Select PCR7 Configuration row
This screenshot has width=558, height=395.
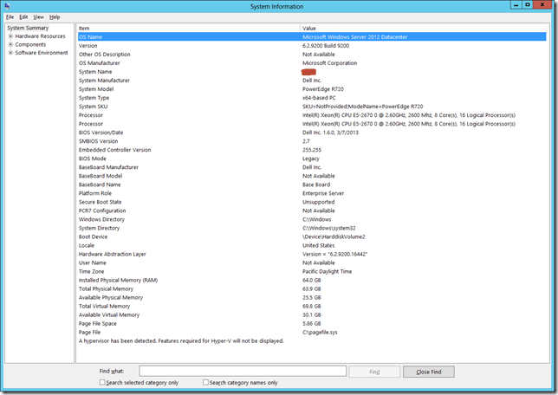312,210
